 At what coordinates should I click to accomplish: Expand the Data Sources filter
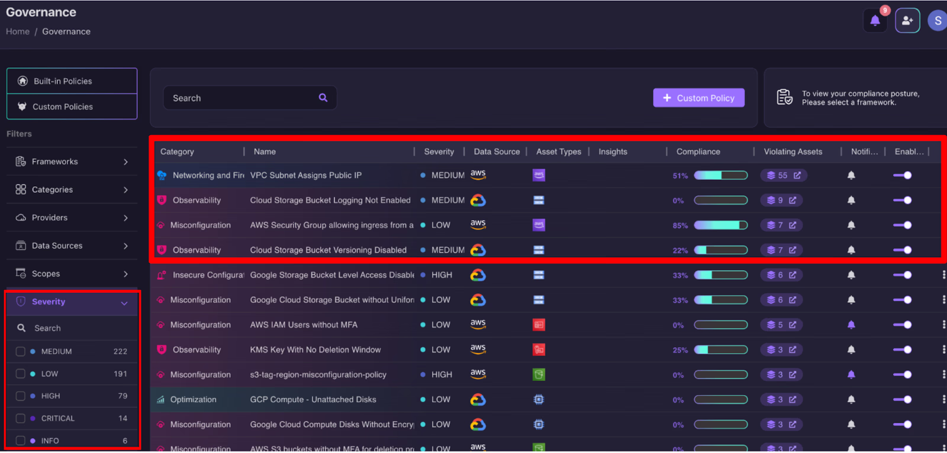click(x=72, y=245)
